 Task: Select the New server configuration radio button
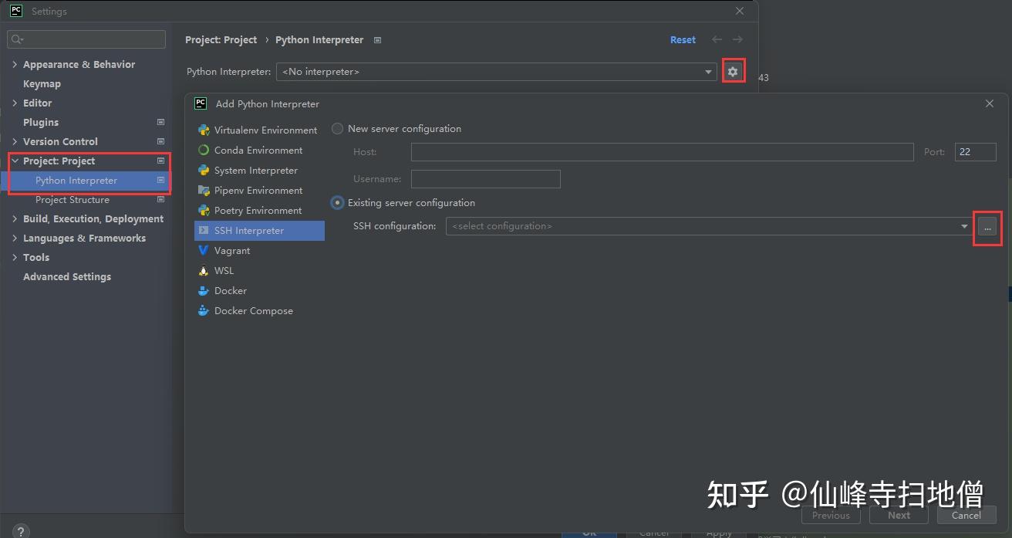(337, 128)
